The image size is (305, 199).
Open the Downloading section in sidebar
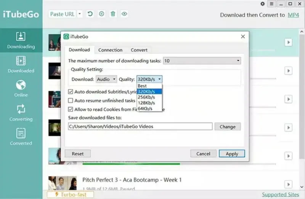(x=21, y=40)
